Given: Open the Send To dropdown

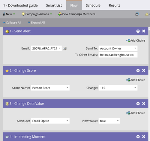Looking at the screenshot, I should tap(118, 48).
